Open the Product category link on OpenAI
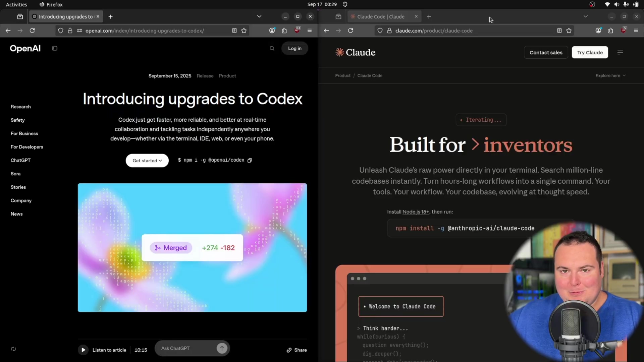Image resolution: width=644 pixels, height=362 pixels. [x=227, y=76]
